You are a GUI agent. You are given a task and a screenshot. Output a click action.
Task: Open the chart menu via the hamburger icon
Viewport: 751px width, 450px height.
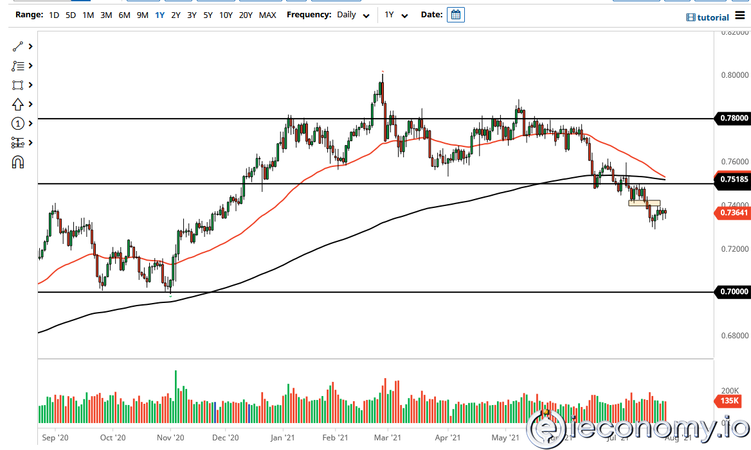[x=739, y=17]
